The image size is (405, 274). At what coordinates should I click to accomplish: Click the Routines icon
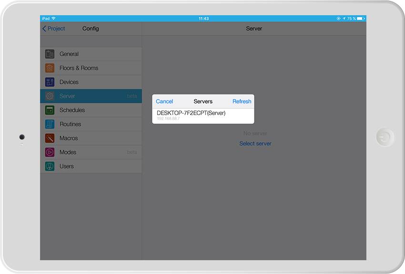click(50, 124)
